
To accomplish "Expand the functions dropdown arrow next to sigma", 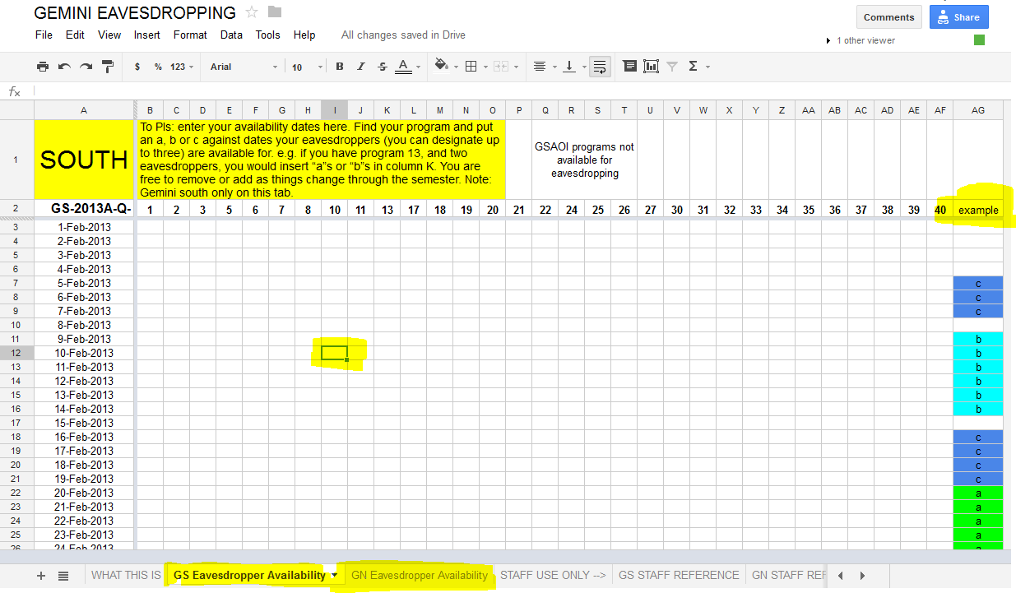I will point(708,67).
